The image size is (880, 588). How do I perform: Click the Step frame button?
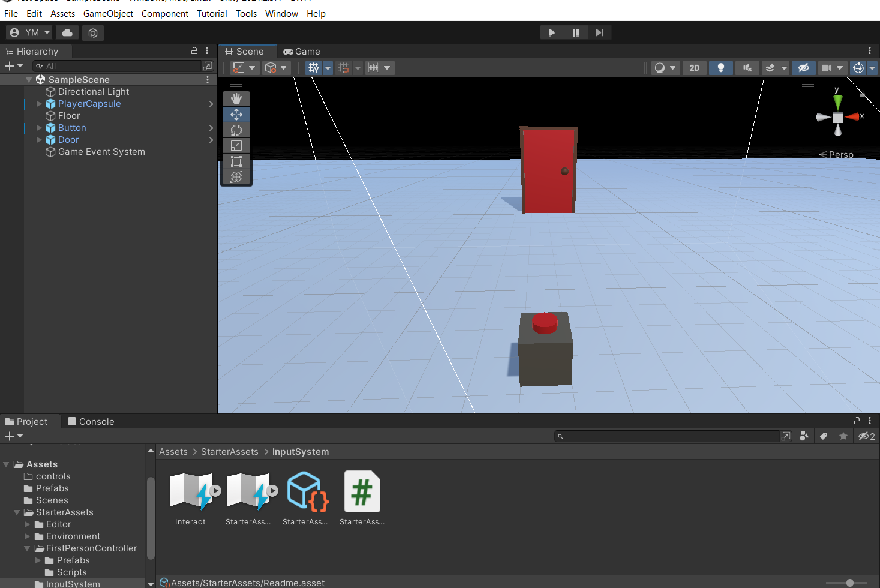click(x=599, y=32)
